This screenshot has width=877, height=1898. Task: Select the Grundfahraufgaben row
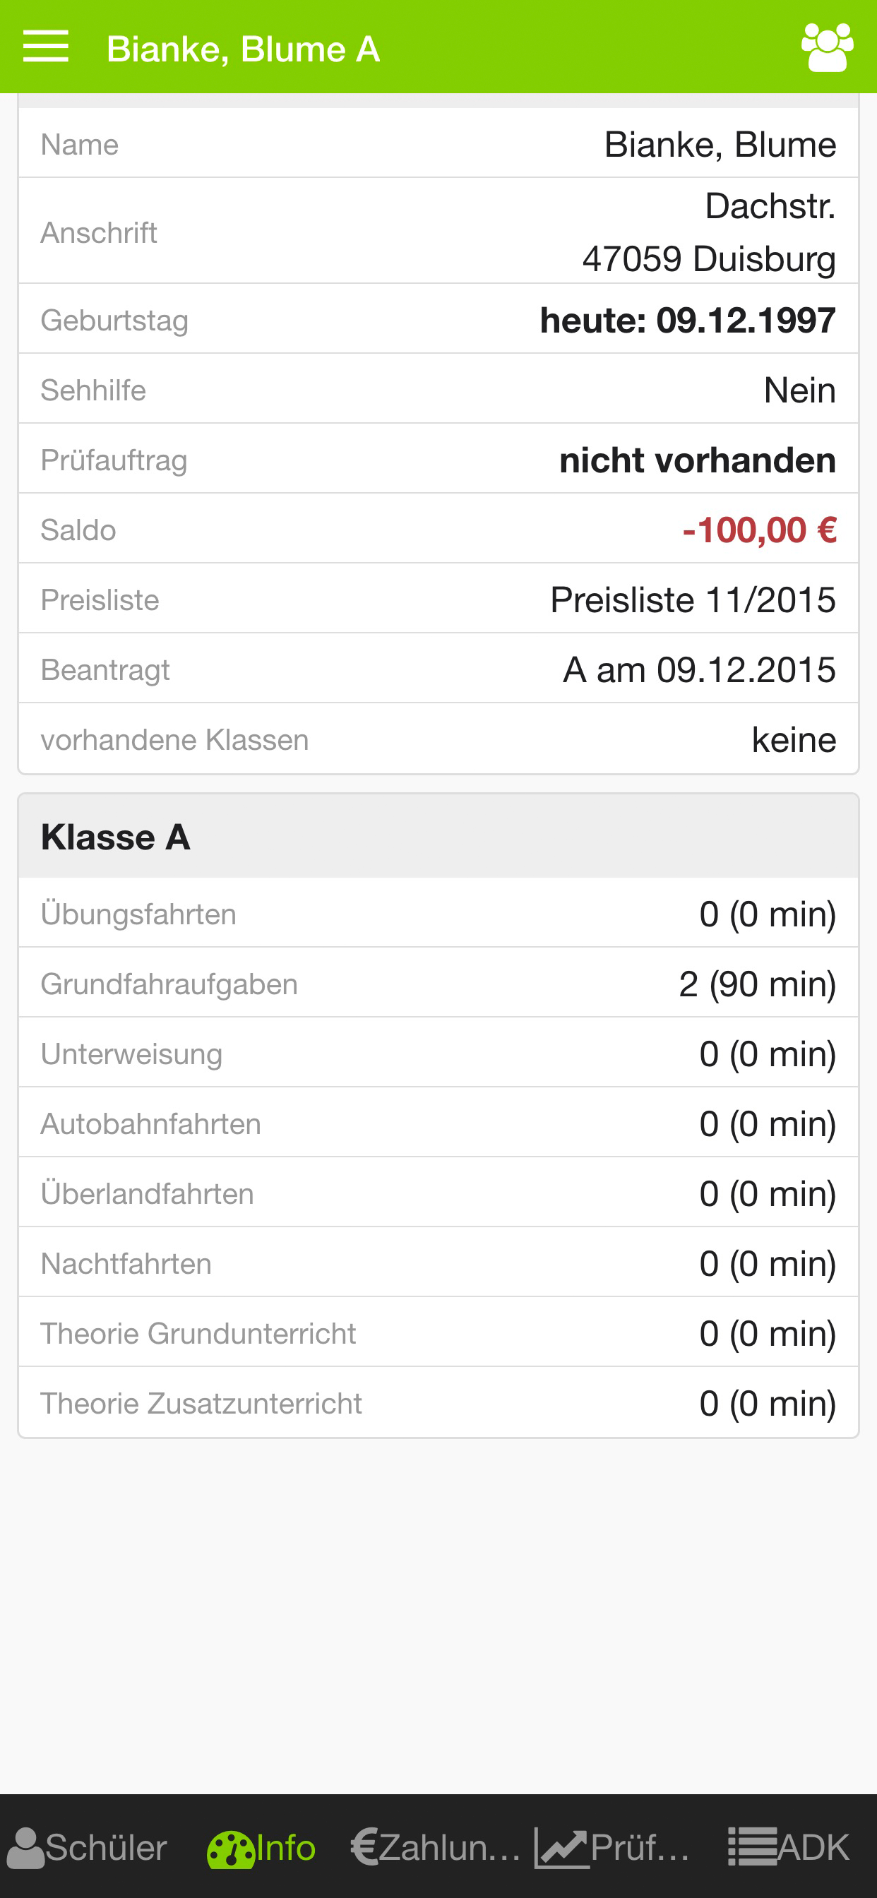coord(438,983)
